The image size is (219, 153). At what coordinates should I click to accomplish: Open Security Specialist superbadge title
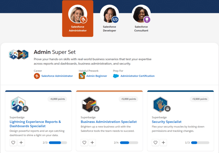(166, 122)
